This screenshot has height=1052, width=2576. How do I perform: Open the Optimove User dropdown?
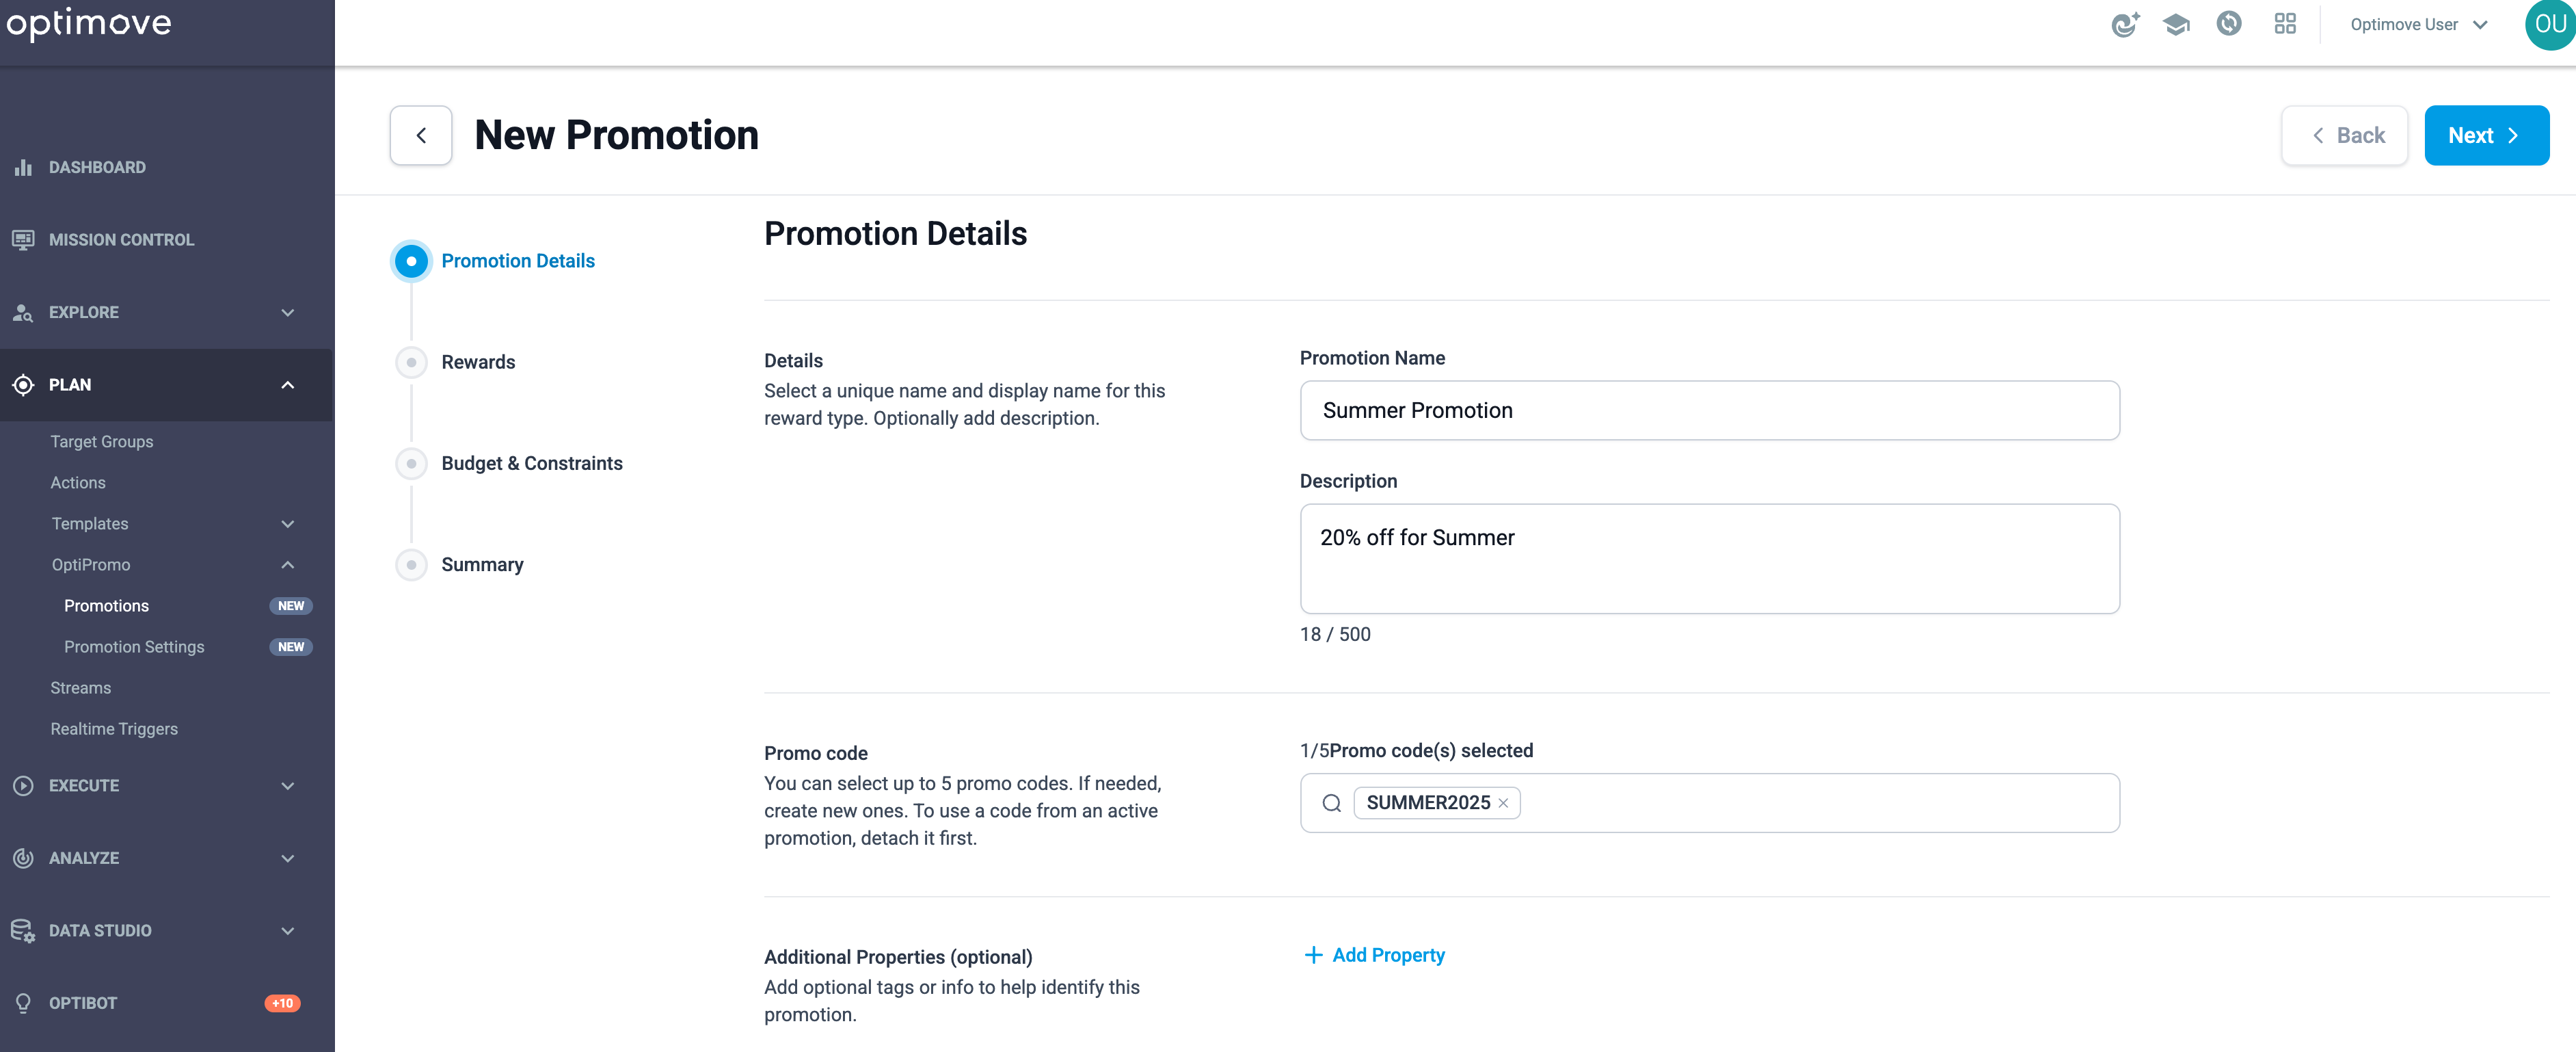click(2418, 24)
